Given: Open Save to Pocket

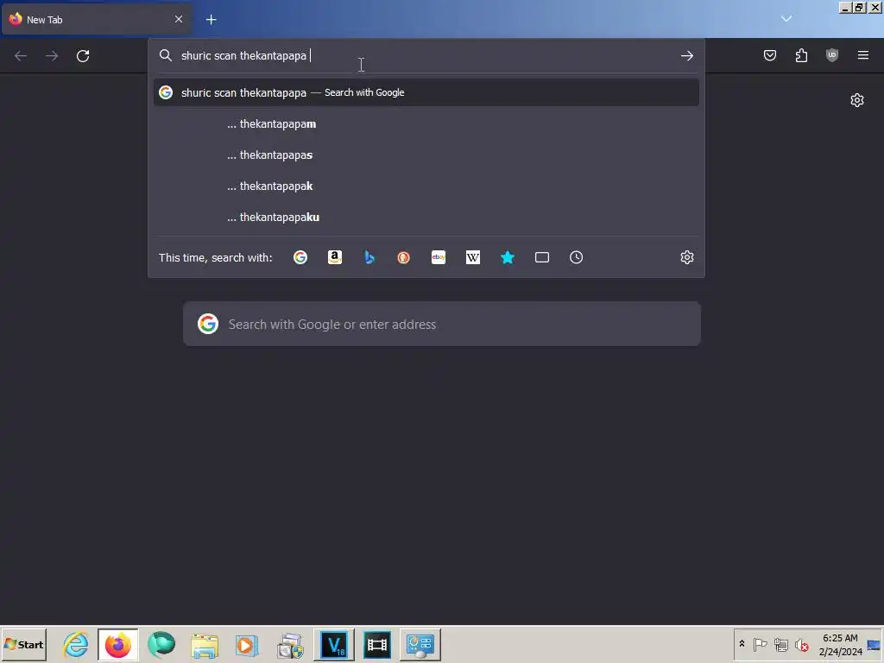Looking at the screenshot, I should (769, 55).
